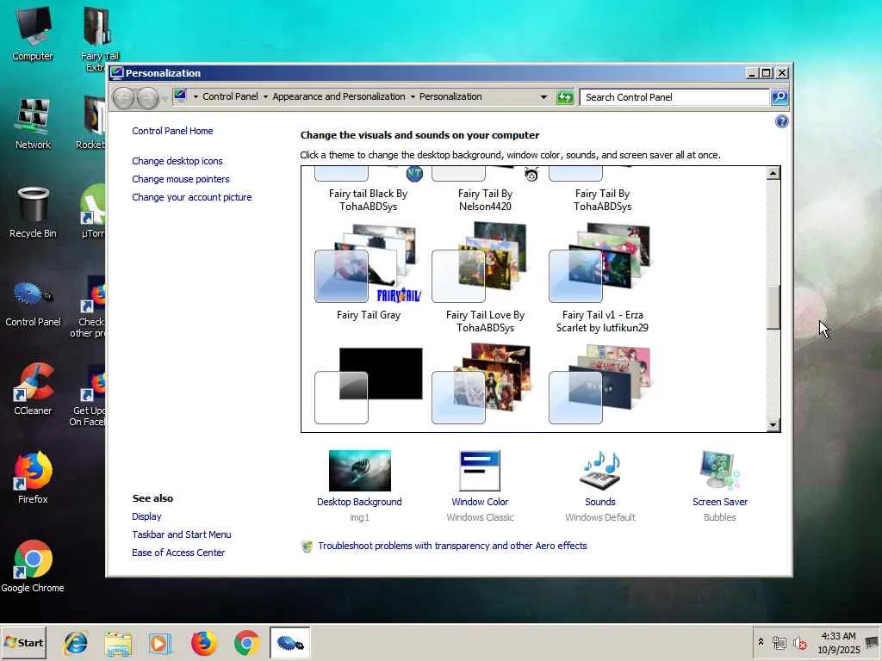The height and width of the screenshot is (661, 882).
Task: Click the Control Panel icon in address bar
Action: [x=180, y=96]
